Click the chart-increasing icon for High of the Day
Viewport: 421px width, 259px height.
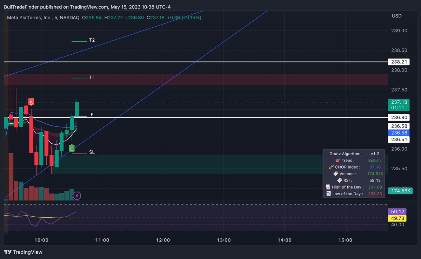coord(328,187)
